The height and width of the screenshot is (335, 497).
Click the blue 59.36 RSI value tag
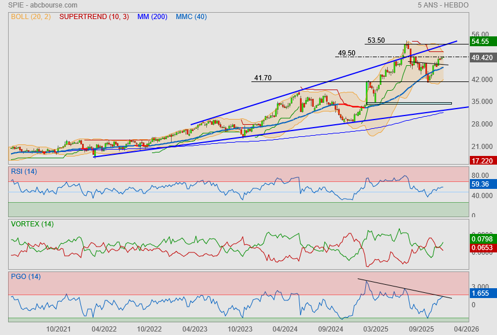point(481,185)
